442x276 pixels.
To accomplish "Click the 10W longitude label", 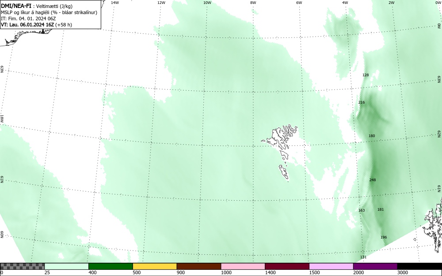I will (x=207, y=3).
